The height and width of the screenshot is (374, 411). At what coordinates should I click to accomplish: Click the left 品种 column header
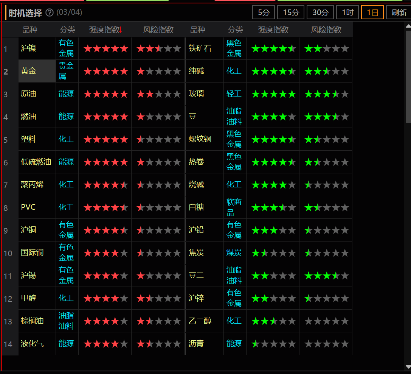[29, 30]
